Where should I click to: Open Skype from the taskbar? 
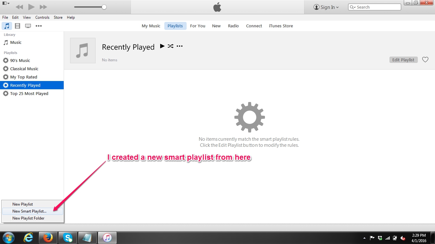click(68, 238)
